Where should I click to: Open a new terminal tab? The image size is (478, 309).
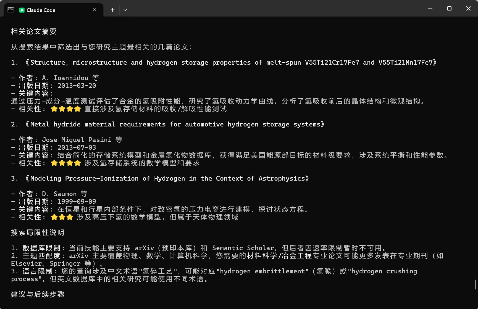(x=112, y=10)
